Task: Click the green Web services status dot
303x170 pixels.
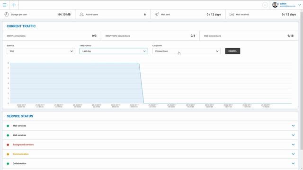Action: (x=8, y=136)
